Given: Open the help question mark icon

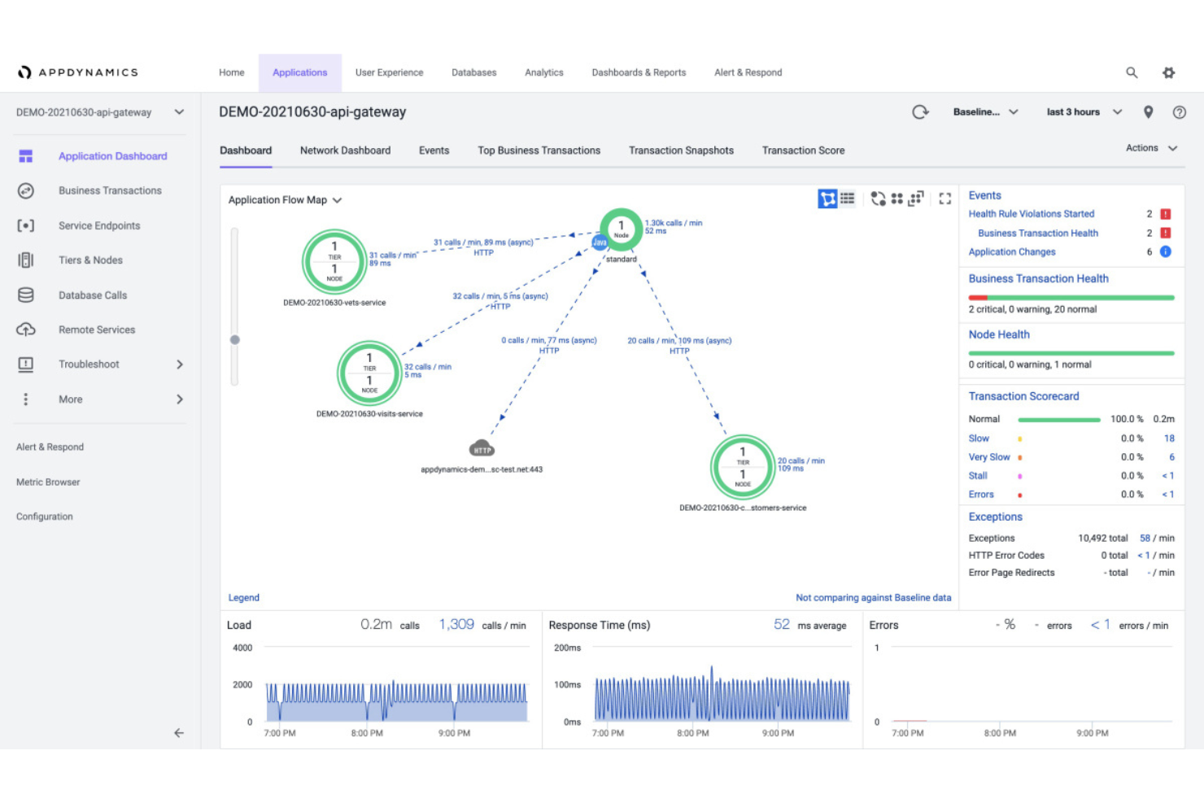Looking at the screenshot, I should point(1179,112).
